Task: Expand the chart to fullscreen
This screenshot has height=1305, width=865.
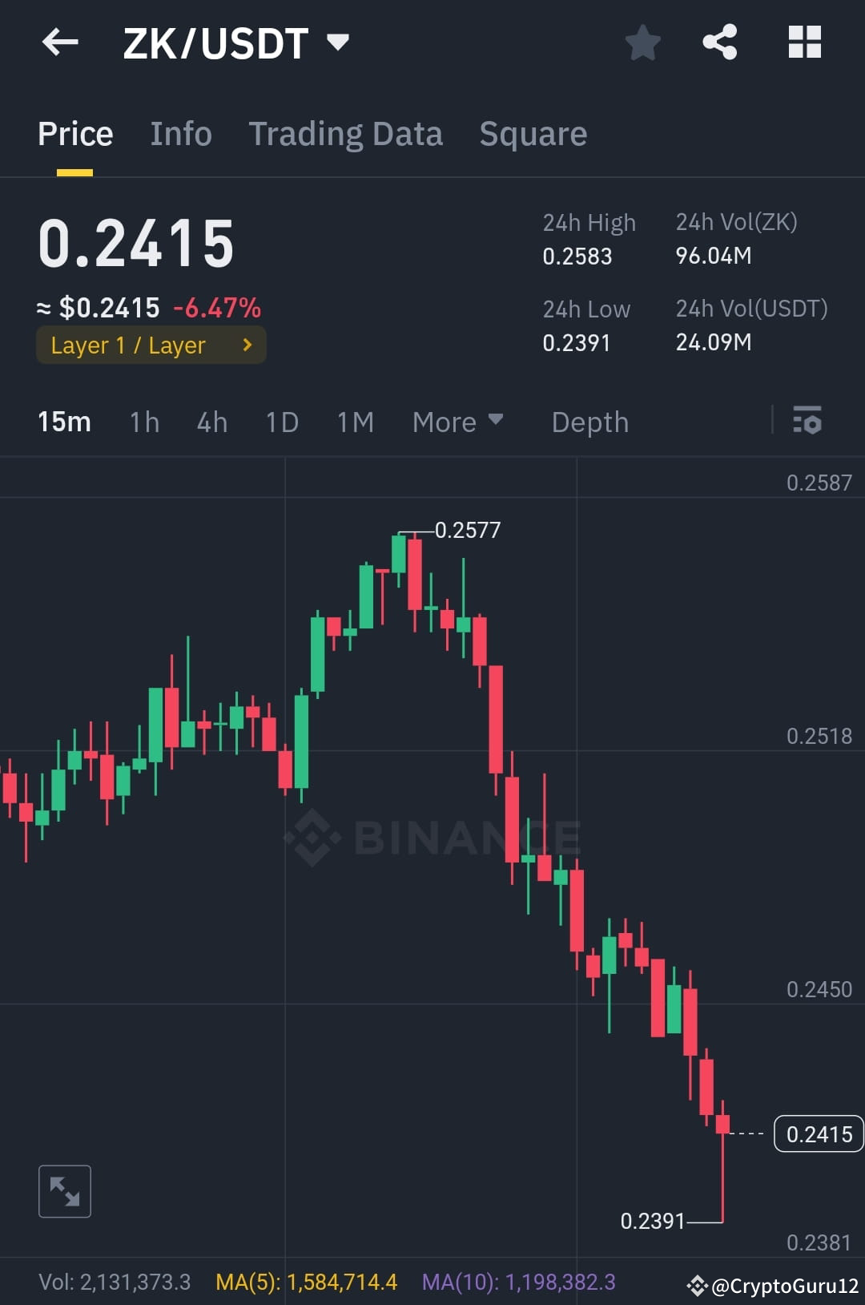Action: [x=64, y=1191]
